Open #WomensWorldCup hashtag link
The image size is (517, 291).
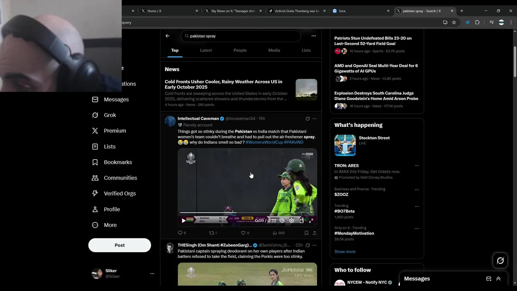(264, 142)
